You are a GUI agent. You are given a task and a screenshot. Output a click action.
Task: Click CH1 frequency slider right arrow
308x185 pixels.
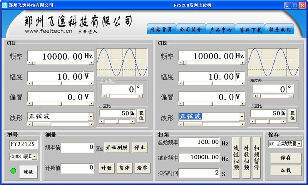point(91,63)
